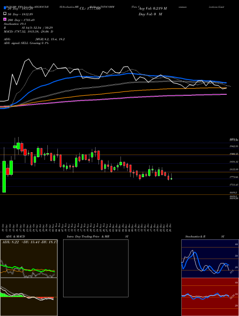Click the 1858.12 price axis label

pos(234,162)
